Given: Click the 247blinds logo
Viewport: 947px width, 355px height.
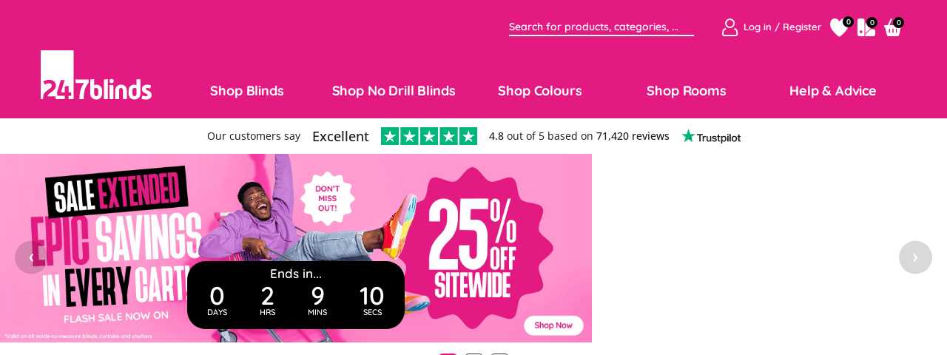Looking at the screenshot, I should [x=96, y=75].
